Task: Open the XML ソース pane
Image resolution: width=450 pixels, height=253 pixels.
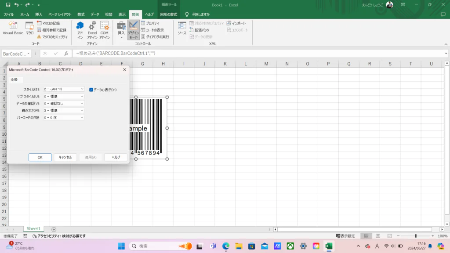Action: point(182,29)
